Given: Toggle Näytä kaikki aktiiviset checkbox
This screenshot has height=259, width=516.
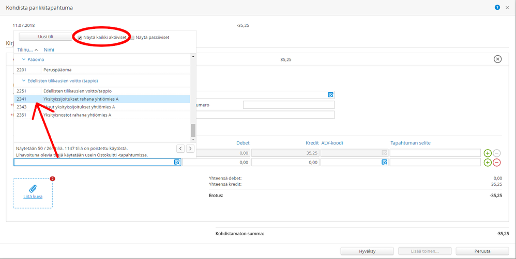Looking at the screenshot, I should click(x=80, y=38).
